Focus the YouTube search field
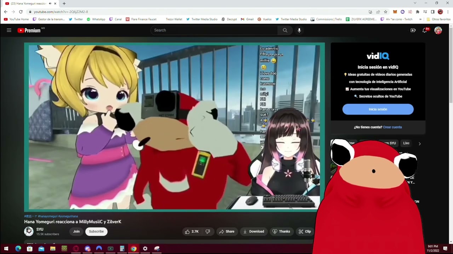 pos(214,30)
